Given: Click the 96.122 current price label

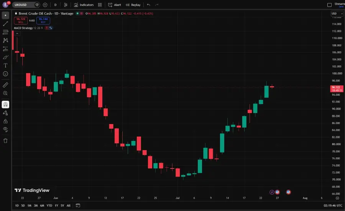Looking at the screenshot, I should [337, 88].
